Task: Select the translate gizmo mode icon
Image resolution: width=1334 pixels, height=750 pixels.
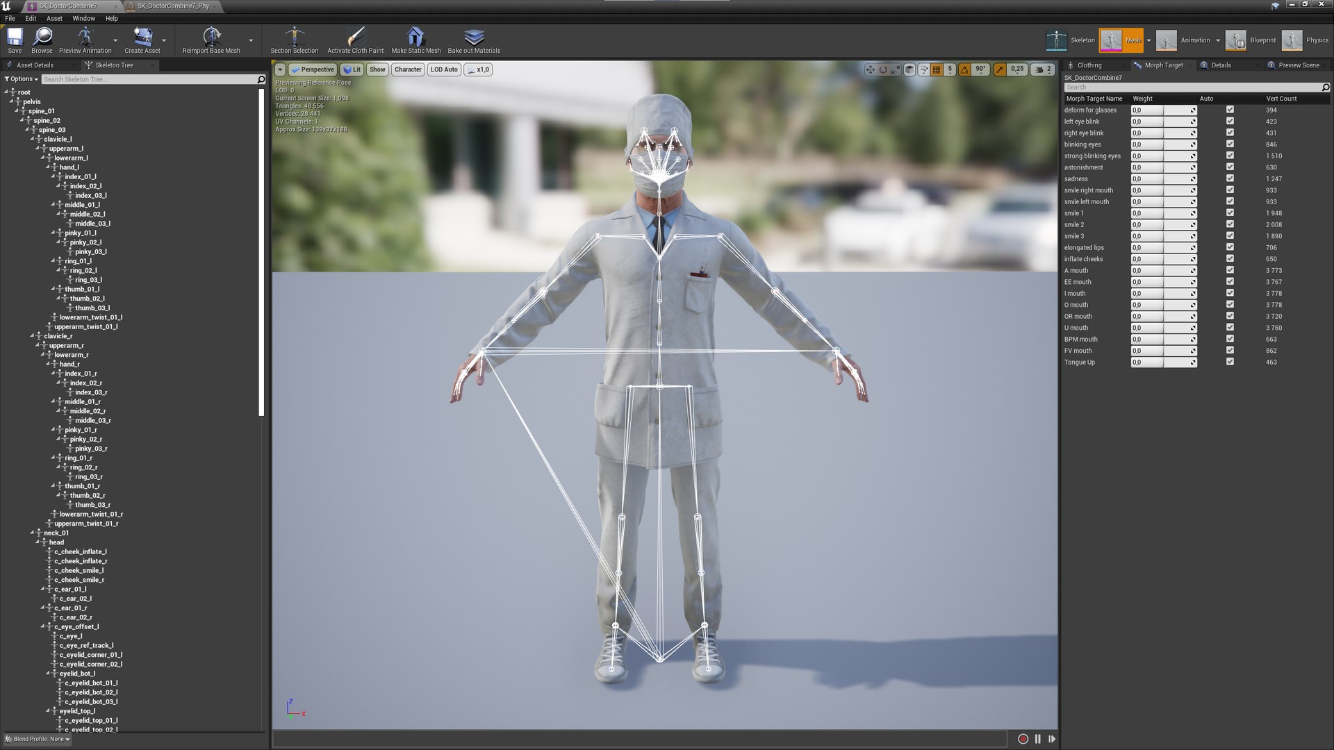Action: coord(870,69)
